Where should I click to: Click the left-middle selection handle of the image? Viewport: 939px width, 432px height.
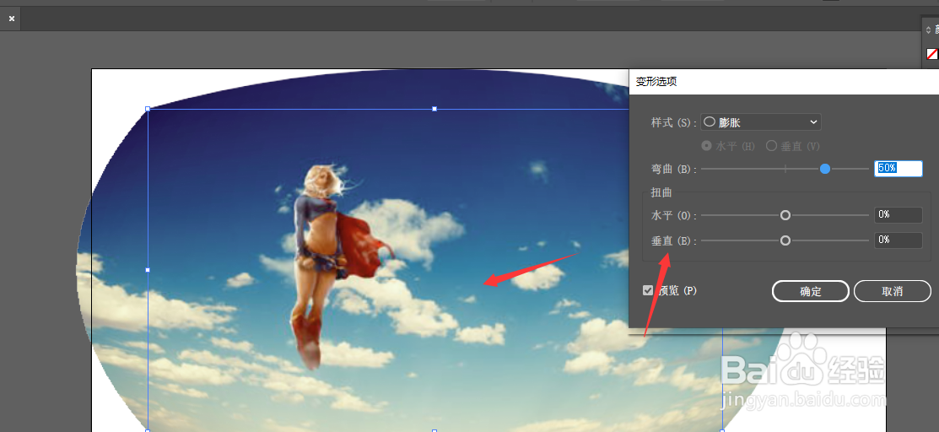(148, 270)
